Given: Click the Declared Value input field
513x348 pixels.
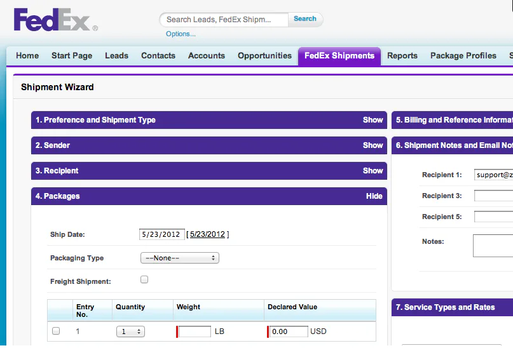Looking at the screenshot, I should tap(288, 331).
